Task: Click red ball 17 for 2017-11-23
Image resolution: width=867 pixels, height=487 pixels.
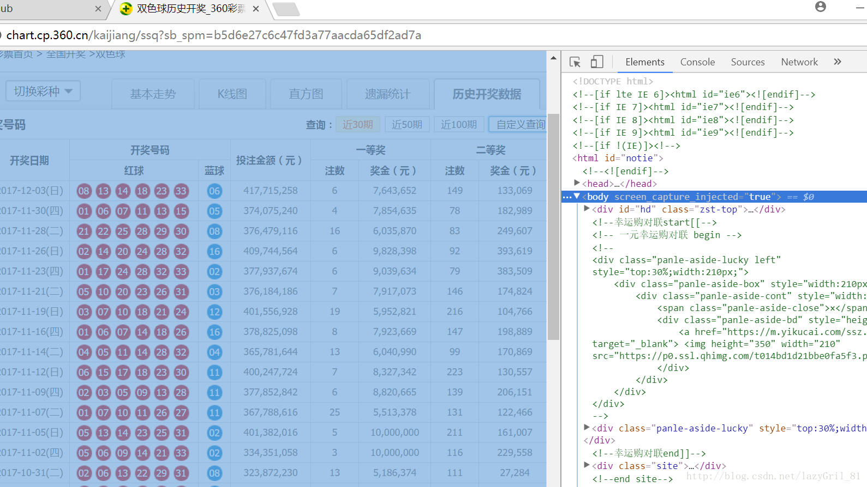Action: [x=103, y=272]
